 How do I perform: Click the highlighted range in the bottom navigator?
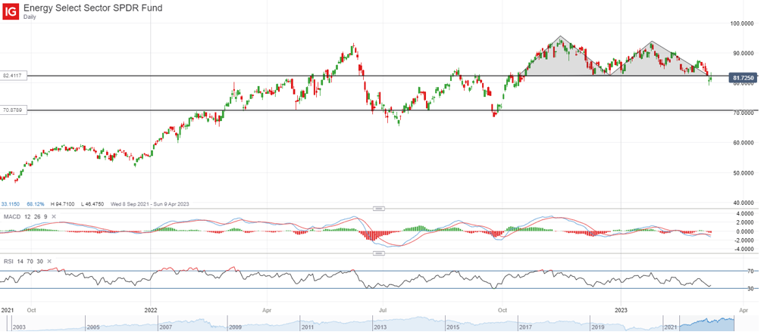coord(707,324)
